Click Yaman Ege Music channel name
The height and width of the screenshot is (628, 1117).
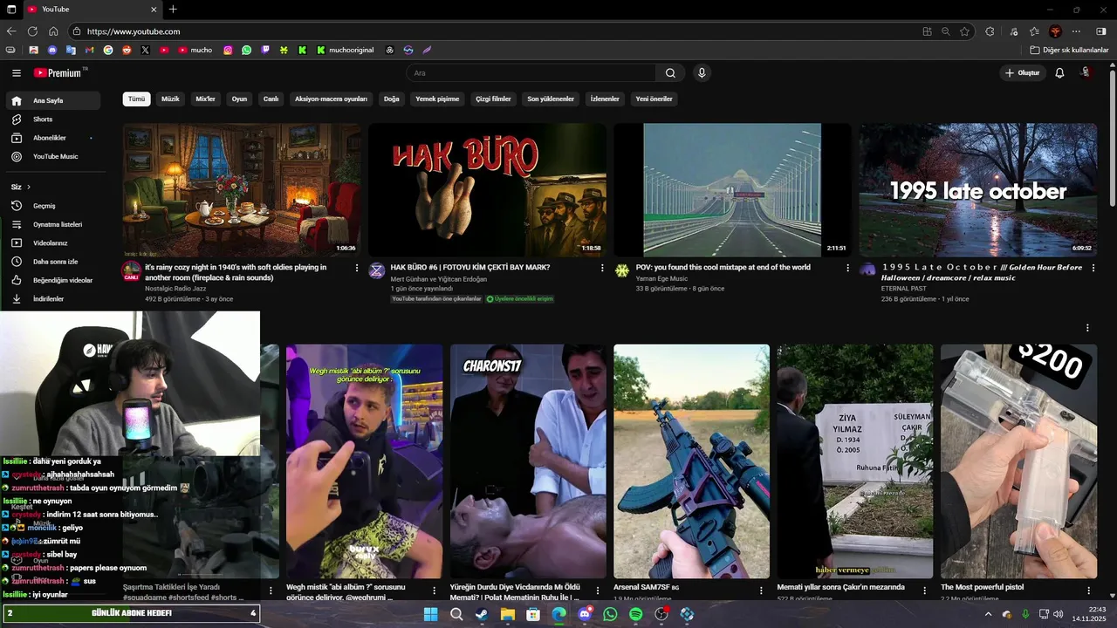click(661, 278)
